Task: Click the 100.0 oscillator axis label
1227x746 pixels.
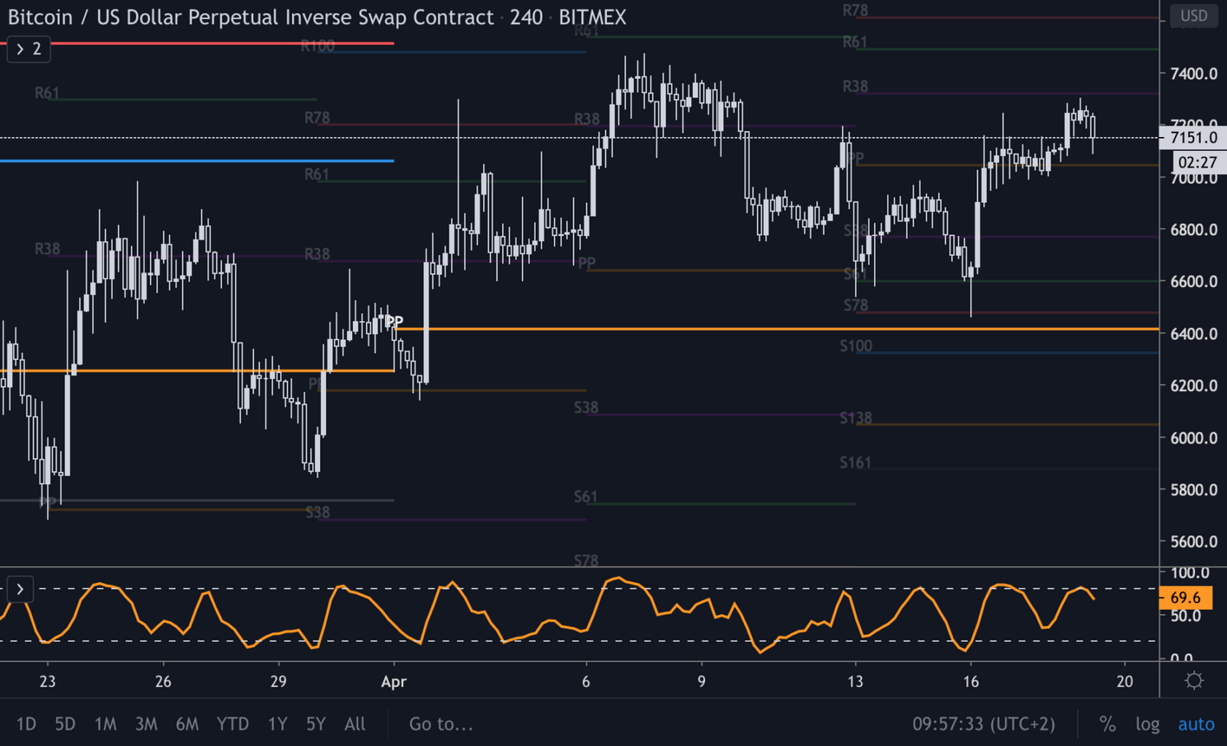Action: 1190,573
